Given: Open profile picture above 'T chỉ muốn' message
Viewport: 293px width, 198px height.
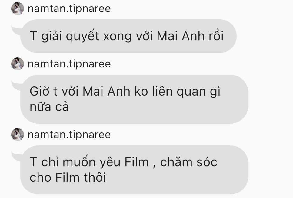Looking at the screenshot, I should point(18,135).
